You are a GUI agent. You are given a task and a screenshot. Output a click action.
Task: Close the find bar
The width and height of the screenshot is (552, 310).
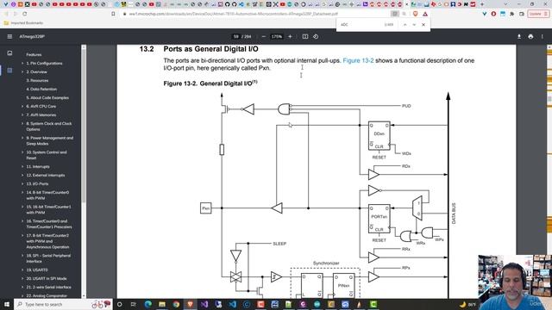coord(423,25)
